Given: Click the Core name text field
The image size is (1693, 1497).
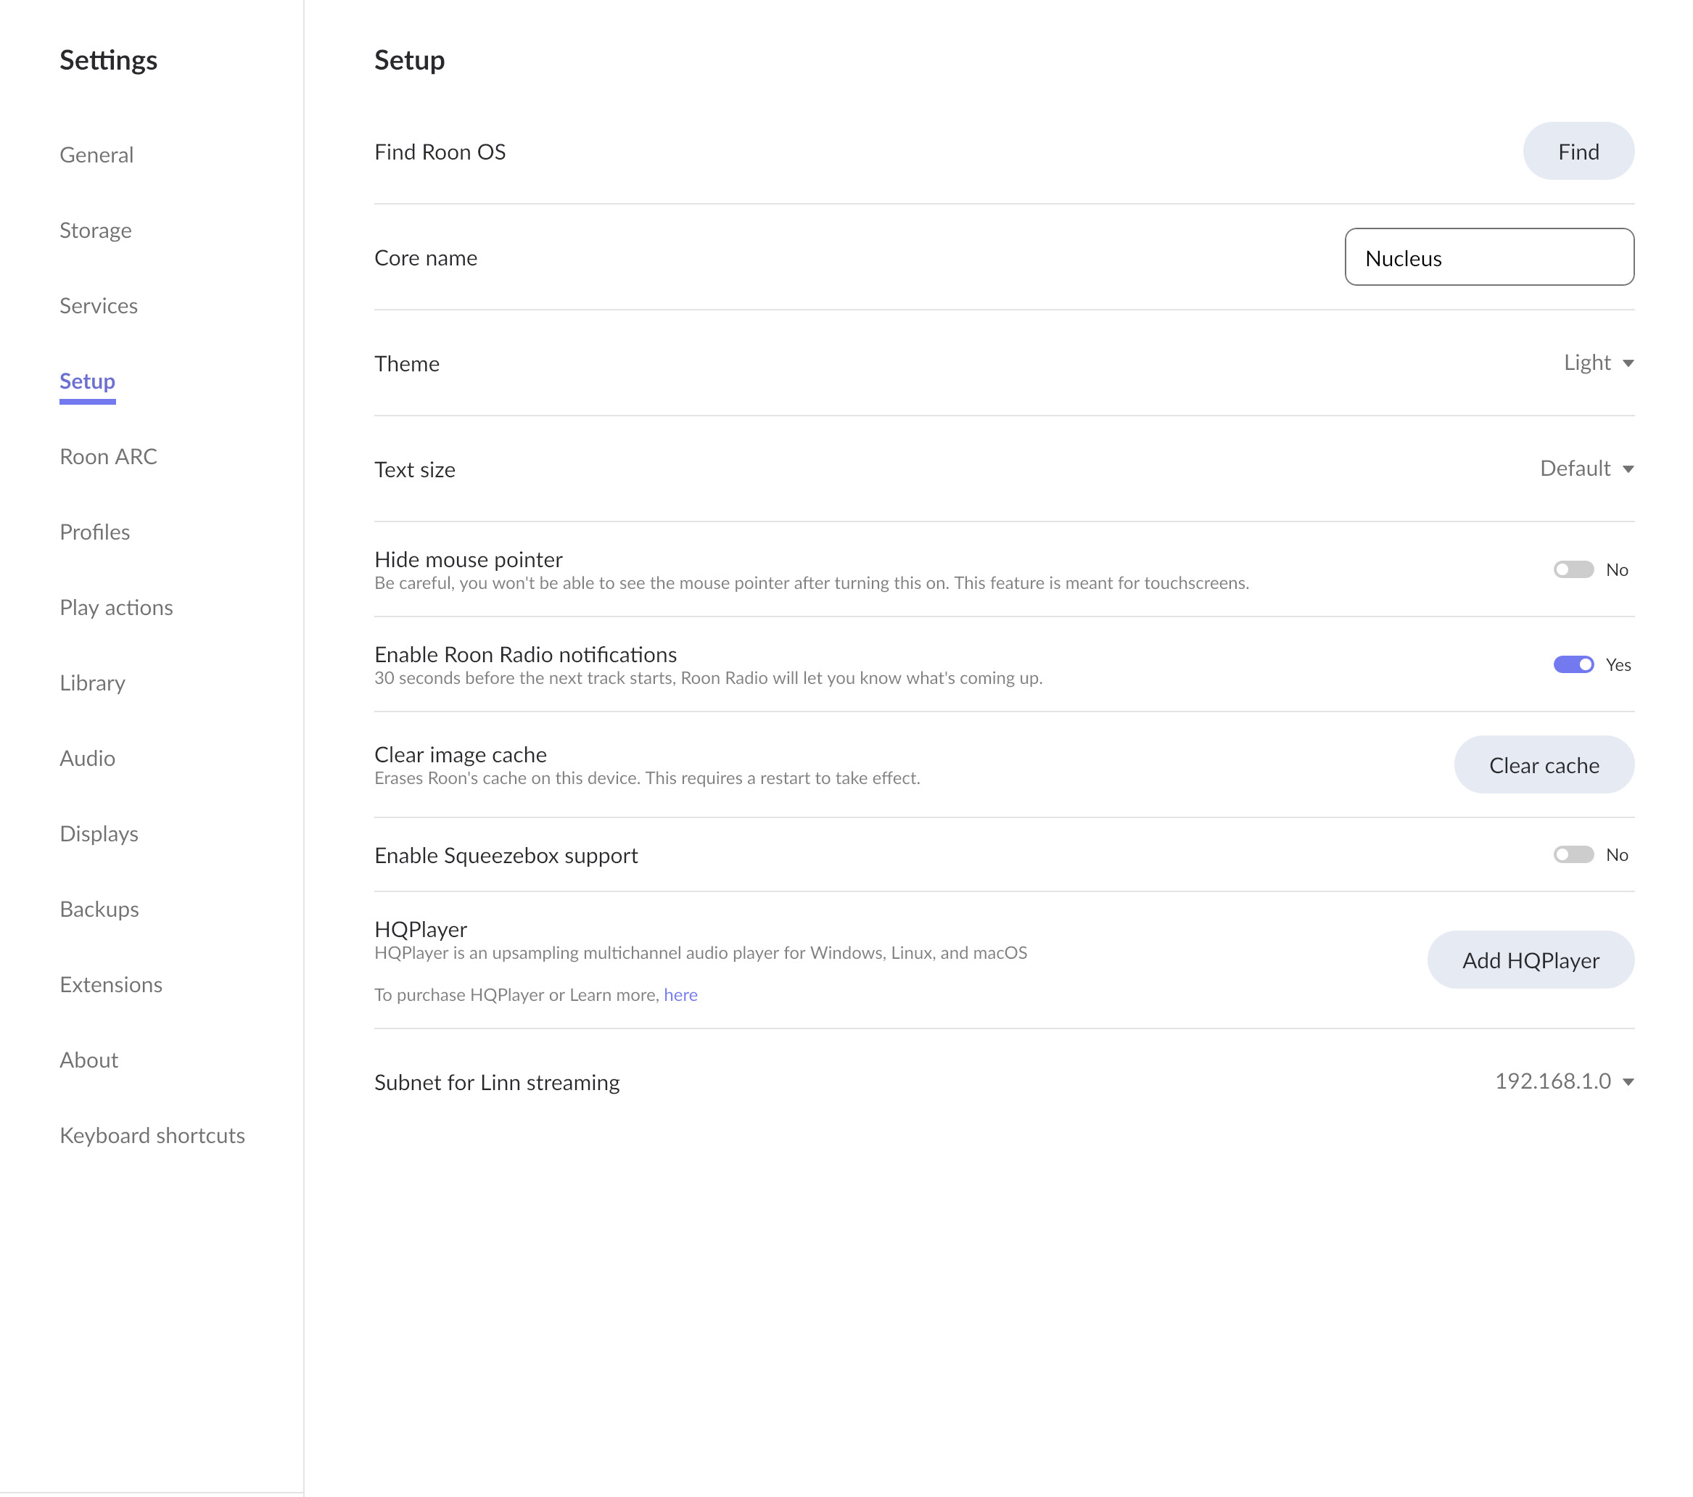Looking at the screenshot, I should (1488, 257).
